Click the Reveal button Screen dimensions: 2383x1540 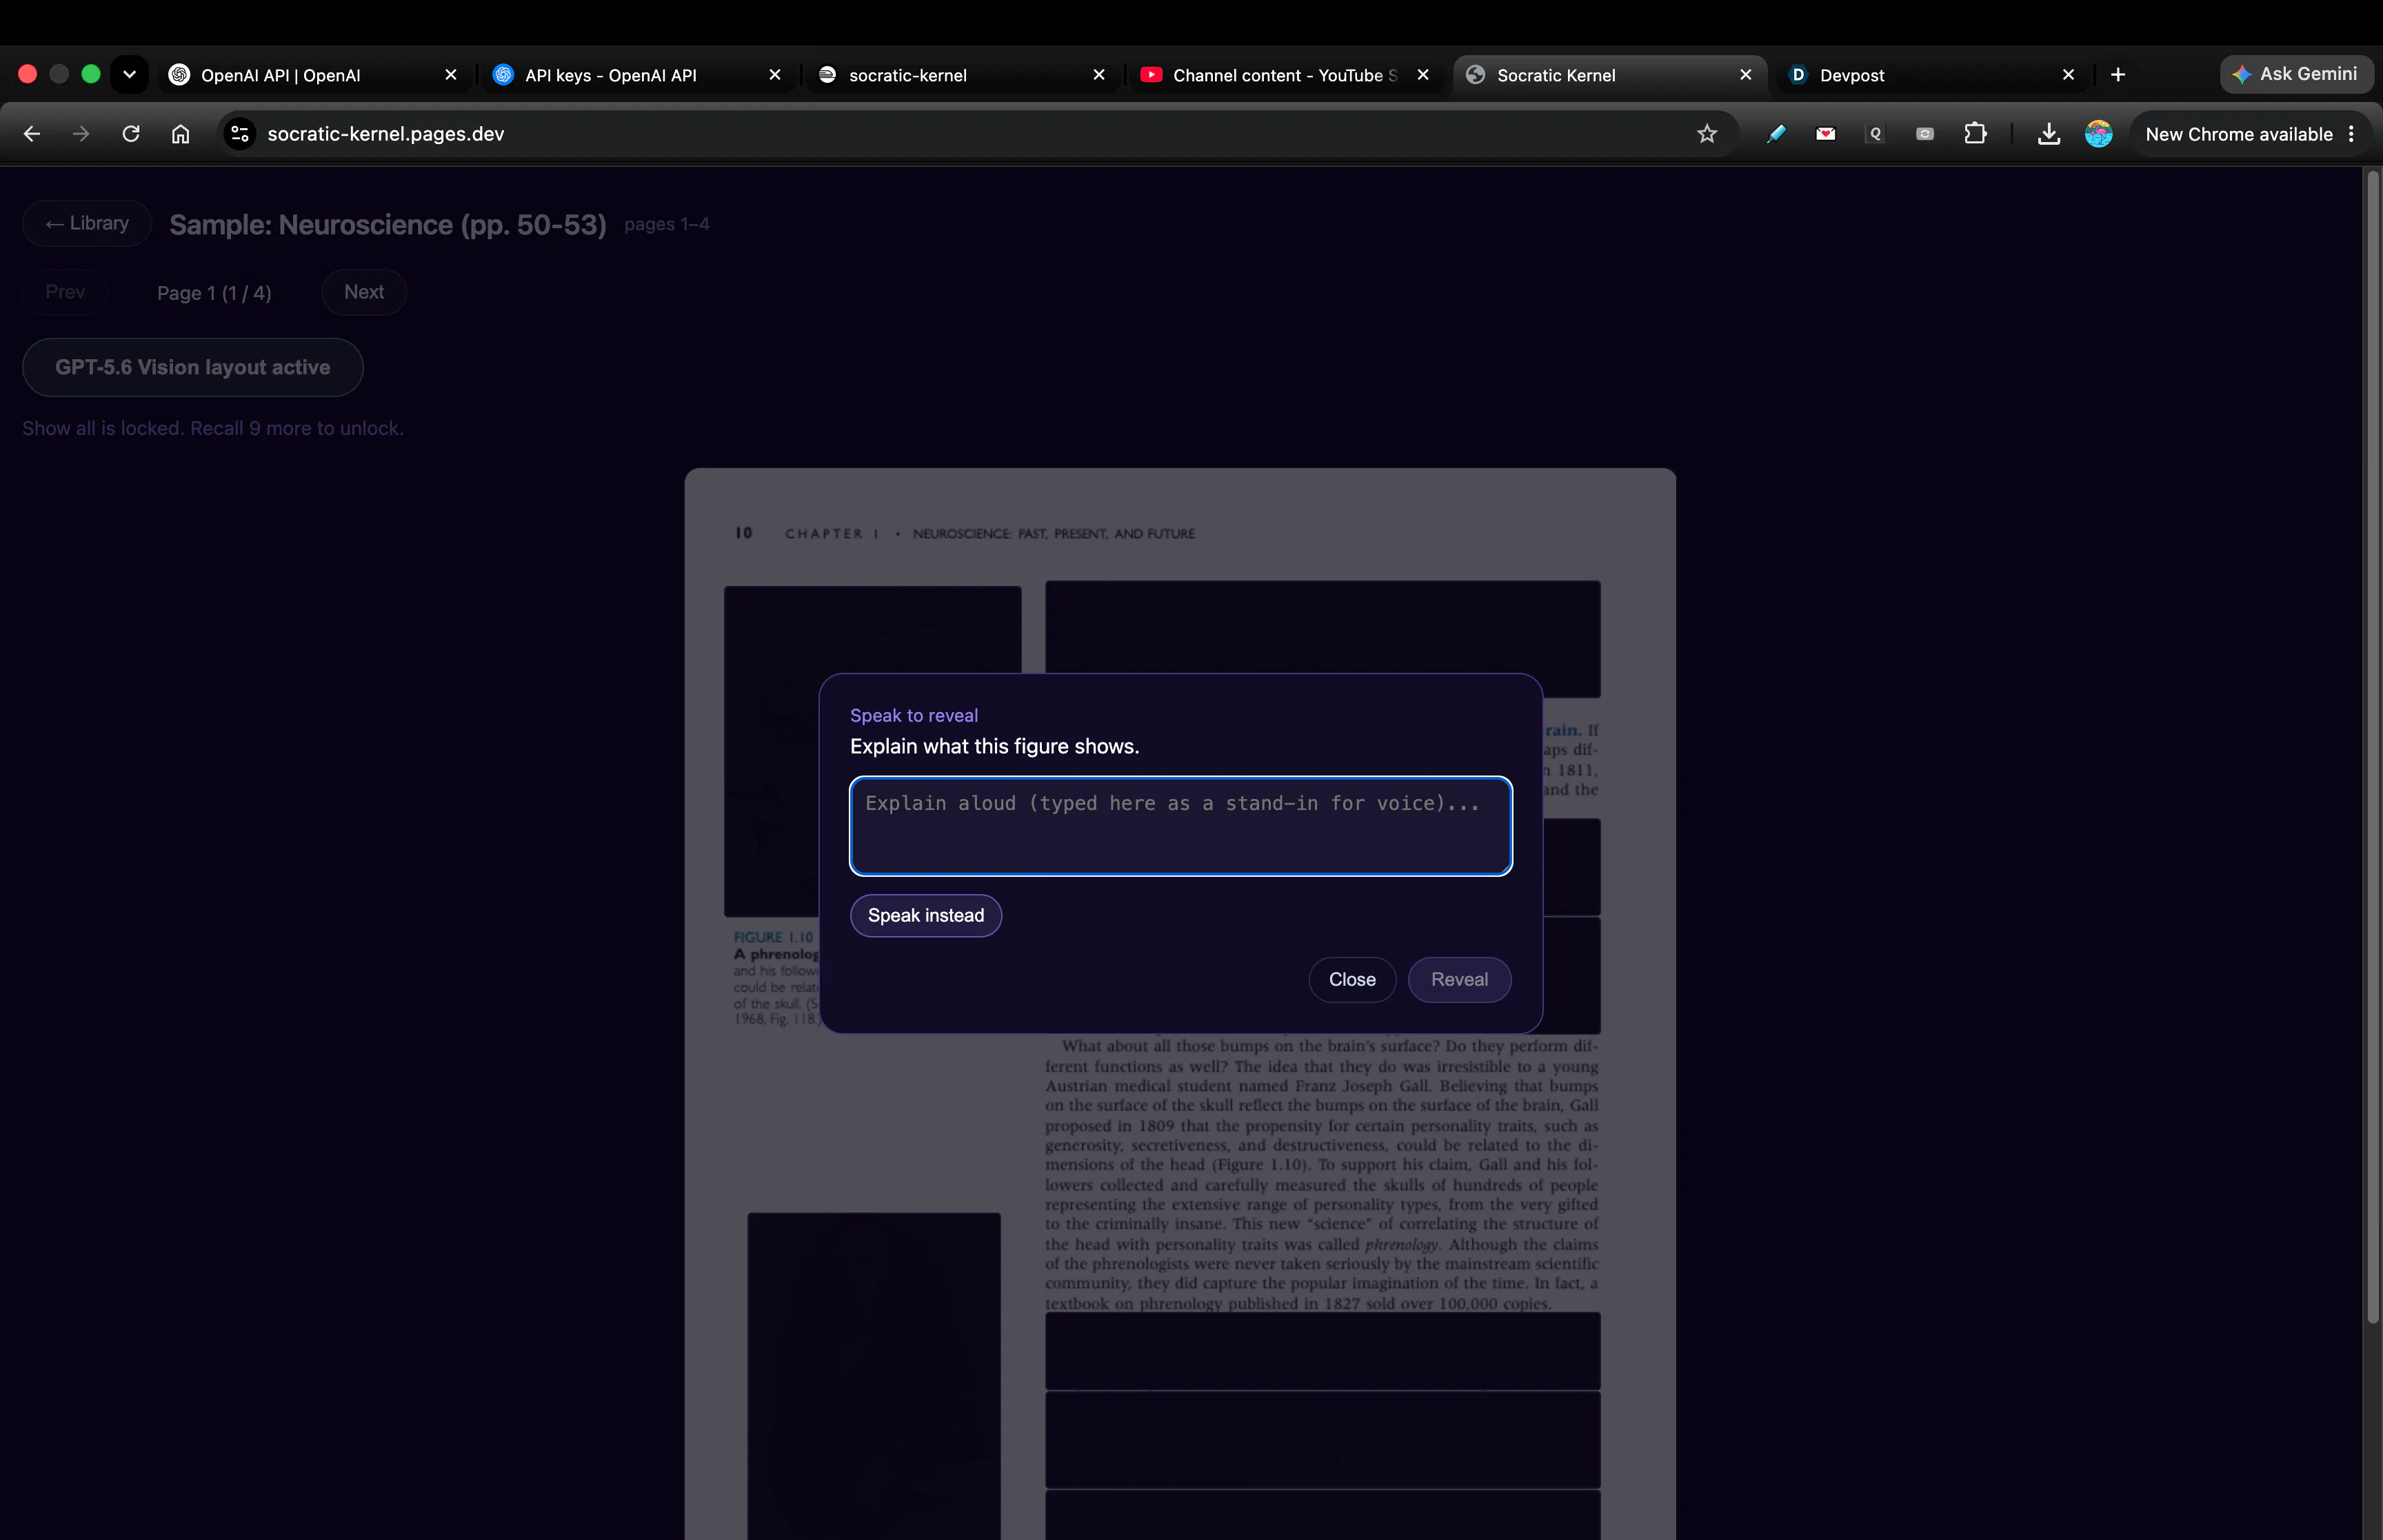pos(1459,979)
